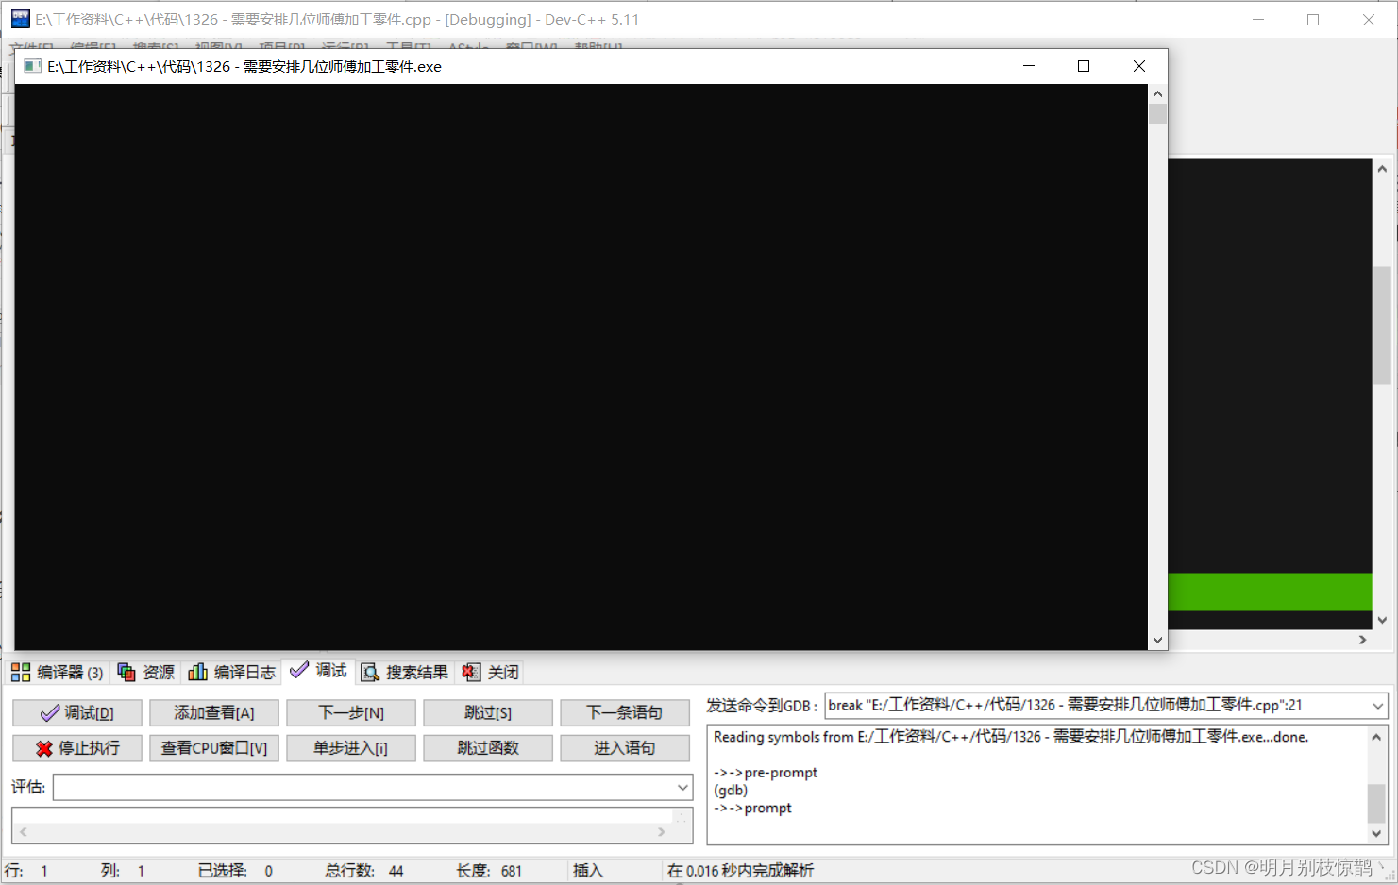Click the 进入语句 button
The image size is (1398, 885).
(x=625, y=748)
